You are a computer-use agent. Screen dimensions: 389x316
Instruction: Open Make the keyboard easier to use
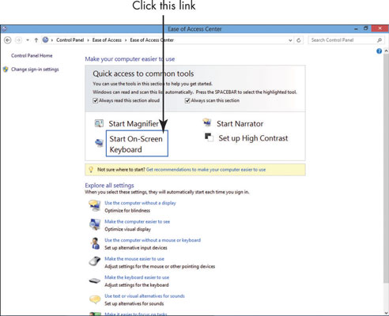(137, 277)
